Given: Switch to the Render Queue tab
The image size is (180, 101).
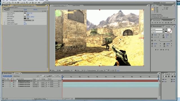Looking at the screenshot, I should pyautogui.click(x=8, y=73).
